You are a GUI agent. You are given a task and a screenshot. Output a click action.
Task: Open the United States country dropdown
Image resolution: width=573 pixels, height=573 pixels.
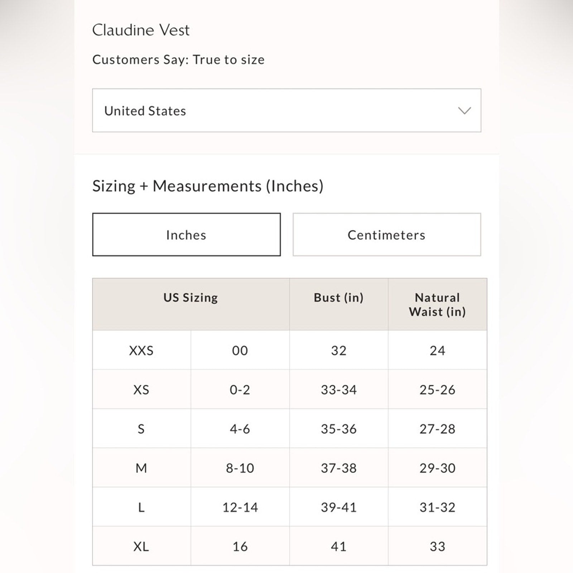[286, 111]
